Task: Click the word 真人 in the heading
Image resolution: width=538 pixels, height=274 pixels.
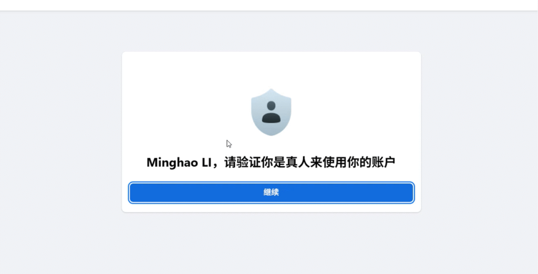Action: 298,163
